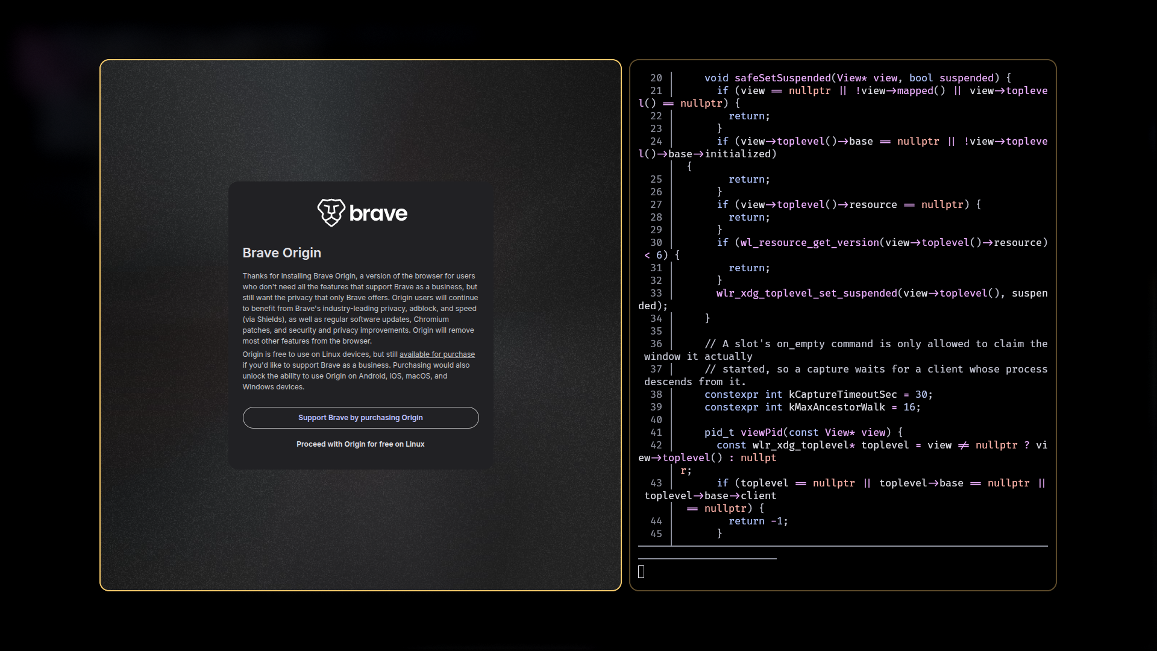Proceed with Origin for free on Linux
Screen dimensions: 1157x651
pos(360,444)
